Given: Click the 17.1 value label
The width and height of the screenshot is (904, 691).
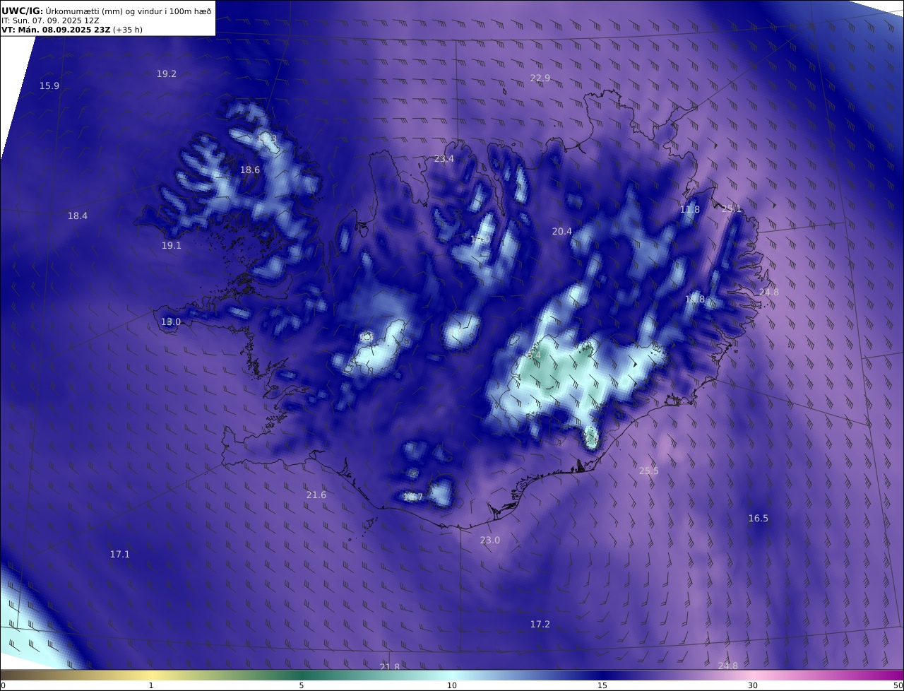Looking at the screenshot, I should tap(120, 555).
